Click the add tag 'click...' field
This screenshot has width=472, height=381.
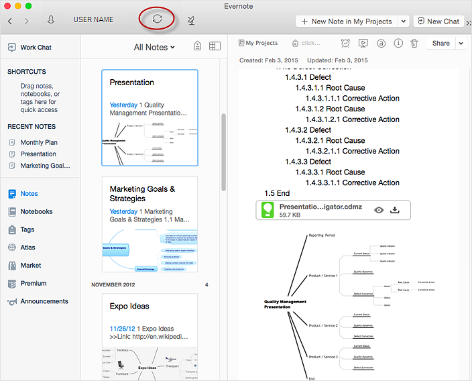tap(306, 43)
